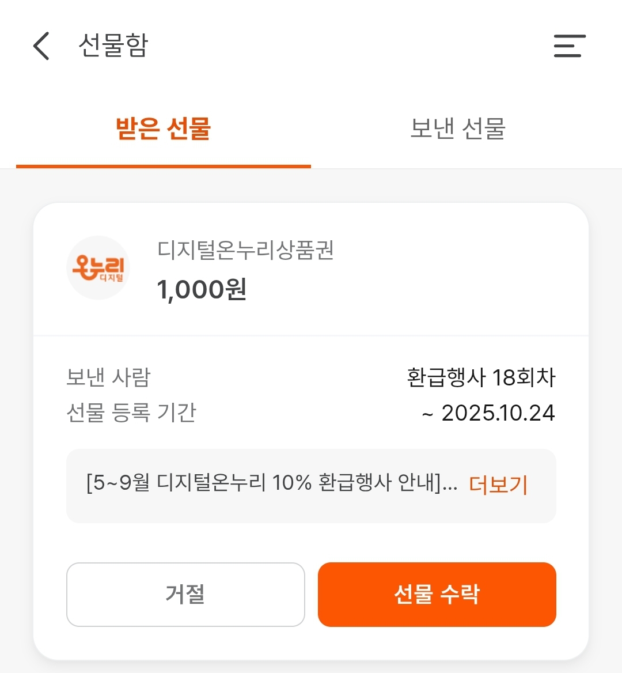The width and height of the screenshot is (622, 673).
Task: Click the 보낸 사람 label
Action: [108, 377]
